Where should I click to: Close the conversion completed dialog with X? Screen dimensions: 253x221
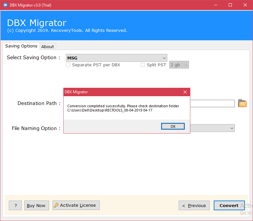coord(185,92)
